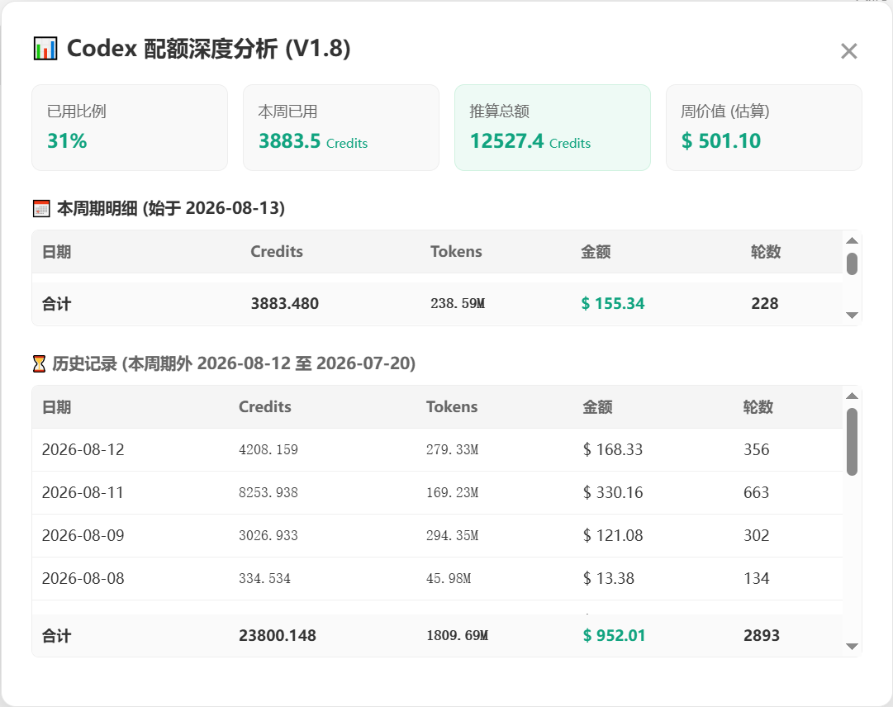Click the 金额 header in 历史记录 table
Viewport: 893px width, 707px height.
click(597, 407)
